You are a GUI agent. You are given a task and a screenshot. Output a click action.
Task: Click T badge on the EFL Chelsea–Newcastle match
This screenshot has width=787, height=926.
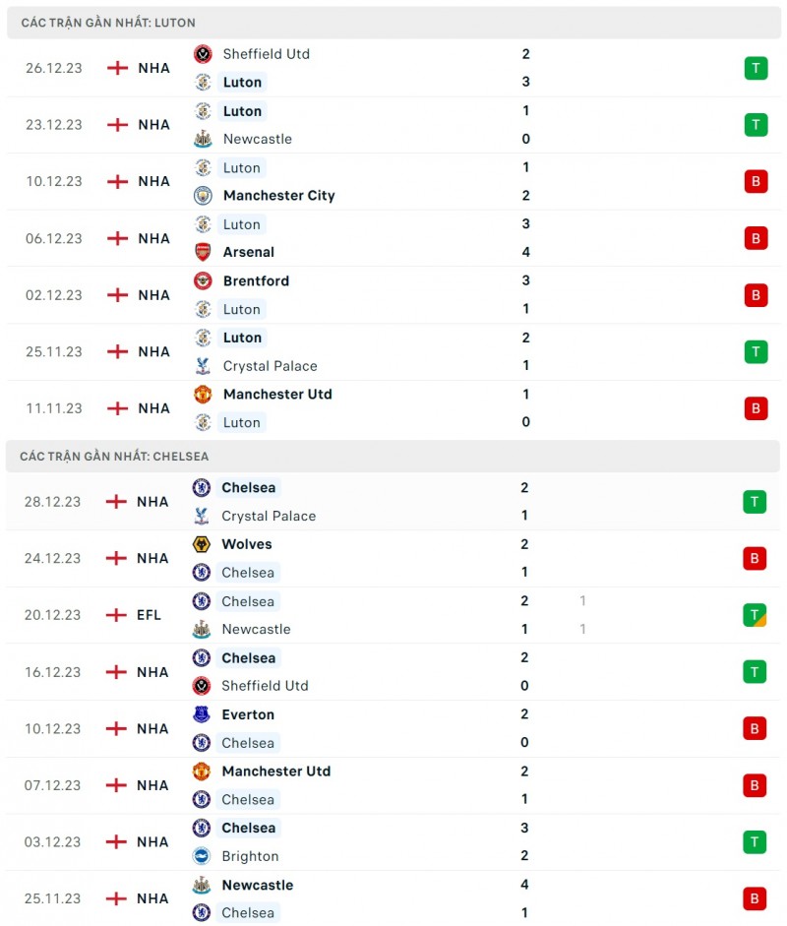pyautogui.click(x=755, y=615)
